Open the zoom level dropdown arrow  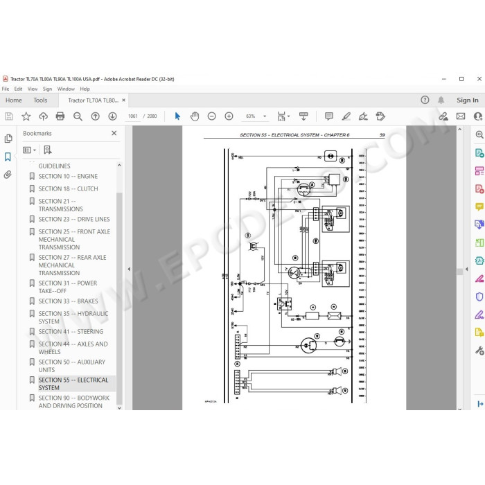pos(265,116)
